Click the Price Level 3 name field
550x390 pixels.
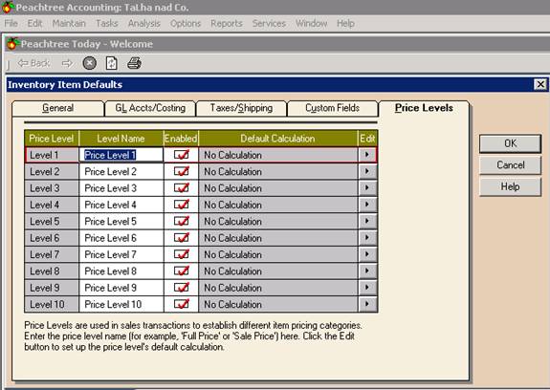[121, 187]
